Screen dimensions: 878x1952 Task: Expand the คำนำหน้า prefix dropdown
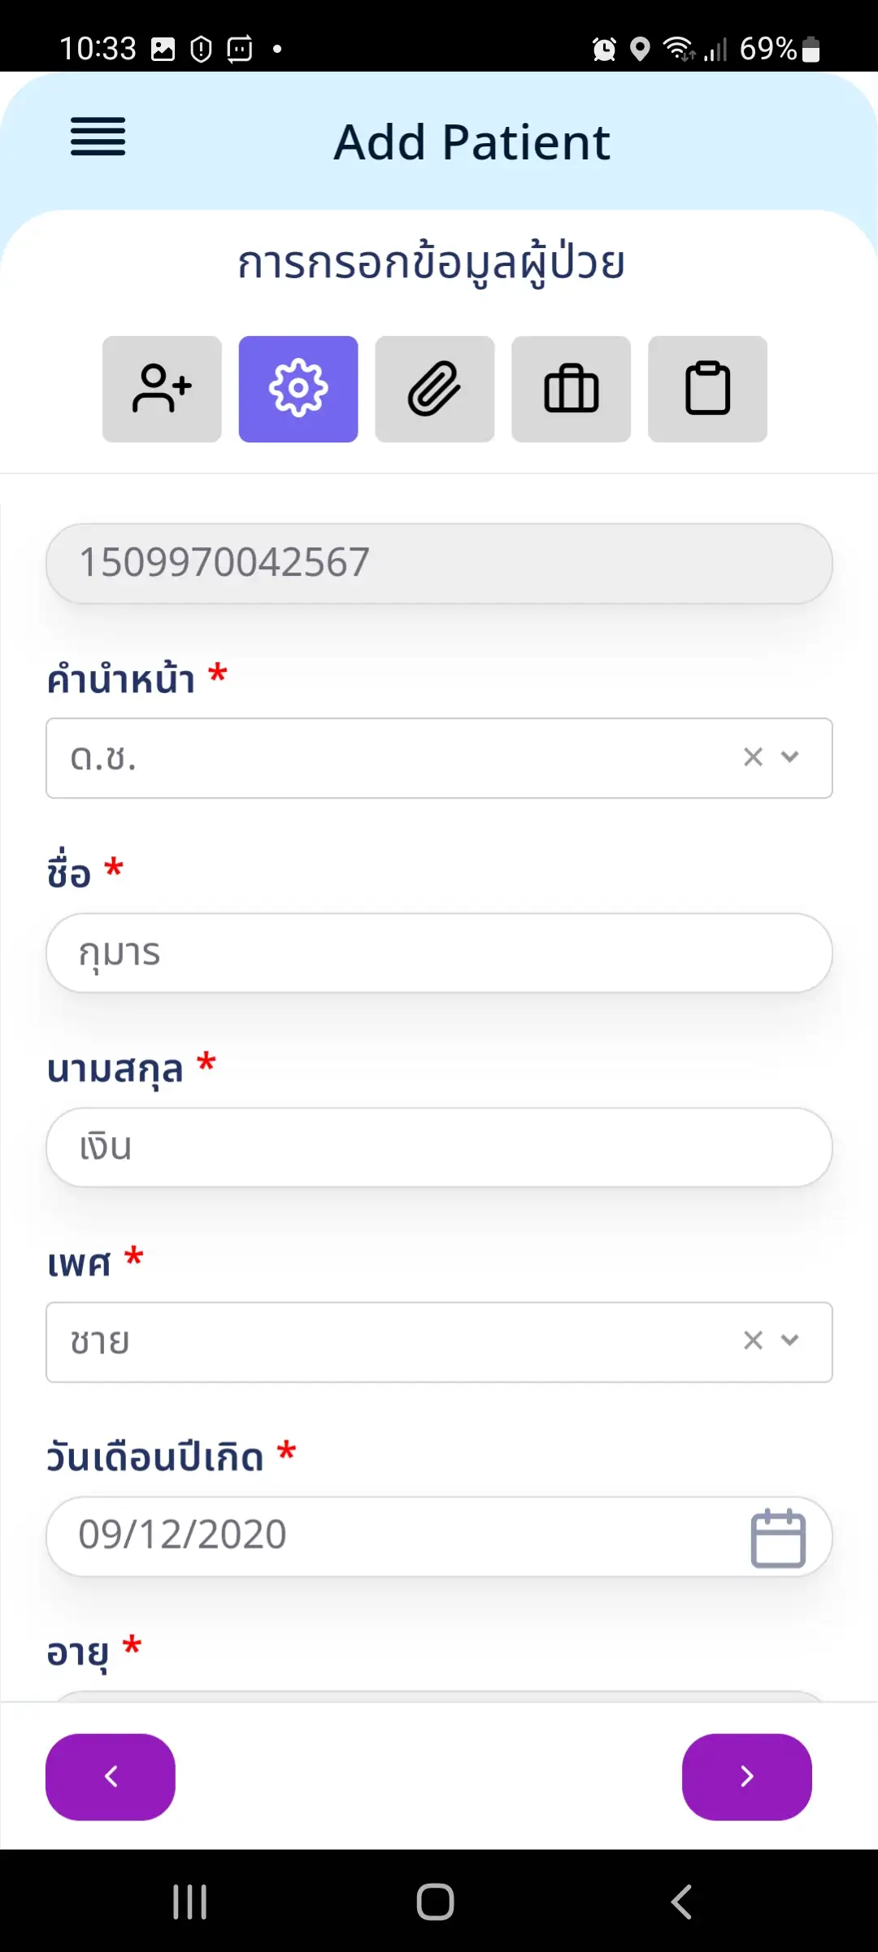790,757
